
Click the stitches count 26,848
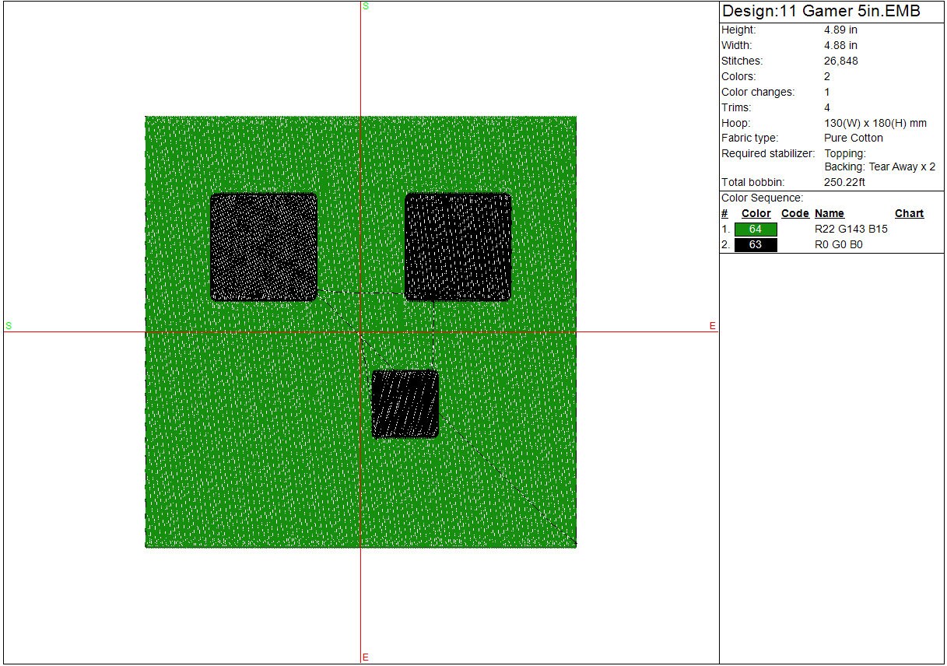(840, 61)
